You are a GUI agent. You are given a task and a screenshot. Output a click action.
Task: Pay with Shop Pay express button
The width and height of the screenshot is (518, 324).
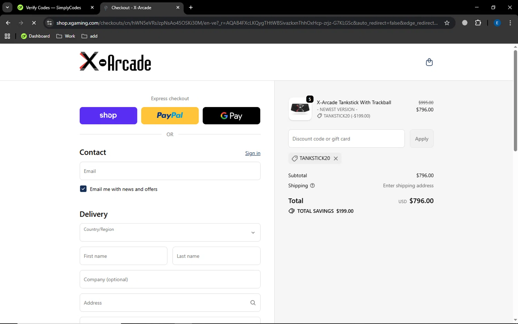pyautogui.click(x=108, y=116)
